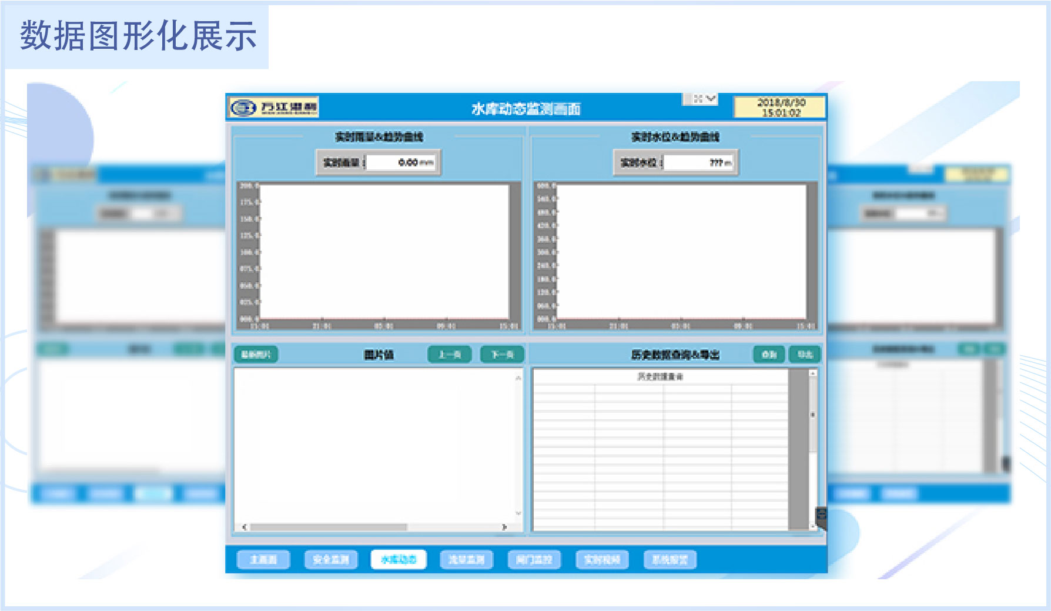Click the right arrow of picture panel scrollbar

coord(504,527)
